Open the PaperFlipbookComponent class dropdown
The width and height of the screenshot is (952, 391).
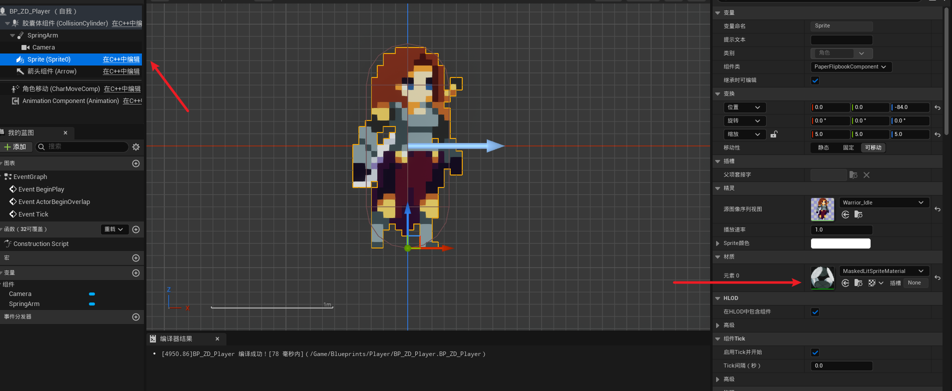pos(851,67)
